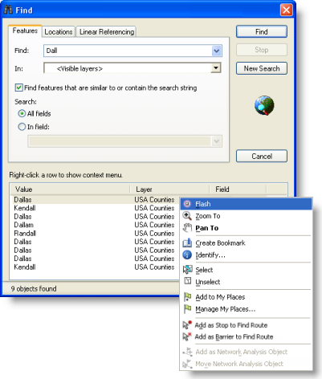Select the In field radio button
The width and height of the screenshot is (322, 379).
(22, 127)
